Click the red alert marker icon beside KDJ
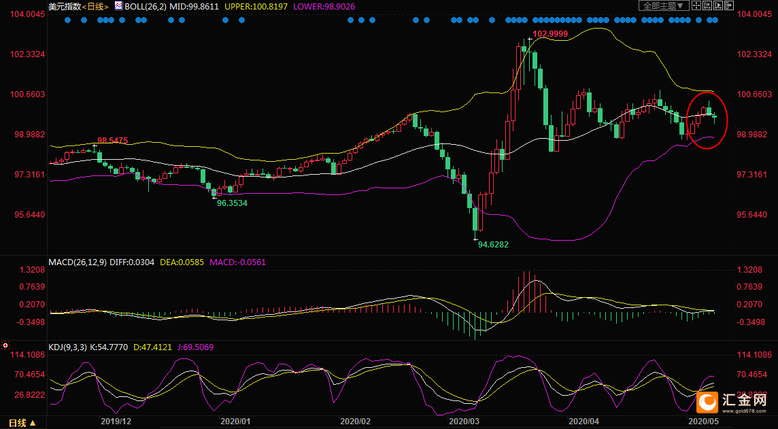Image resolution: width=778 pixels, height=429 pixels. (5, 345)
